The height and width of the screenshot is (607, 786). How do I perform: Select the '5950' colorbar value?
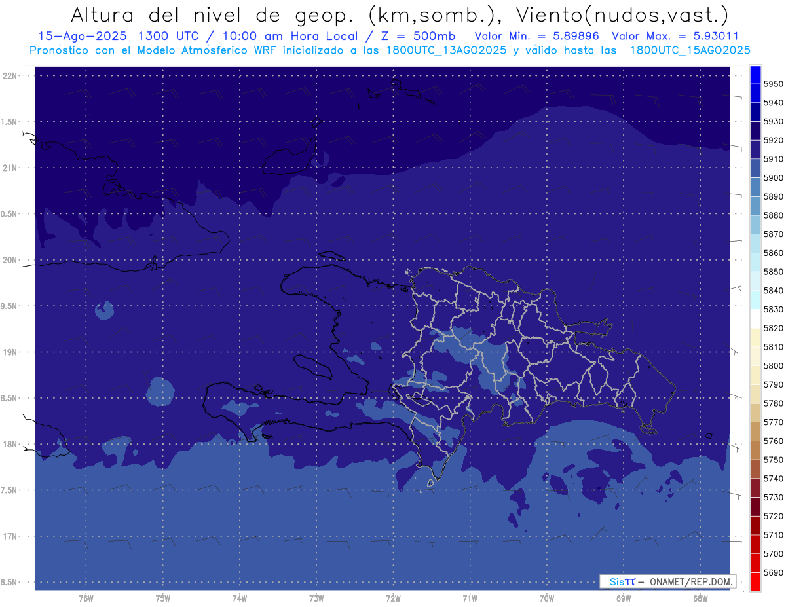pos(774,84)
